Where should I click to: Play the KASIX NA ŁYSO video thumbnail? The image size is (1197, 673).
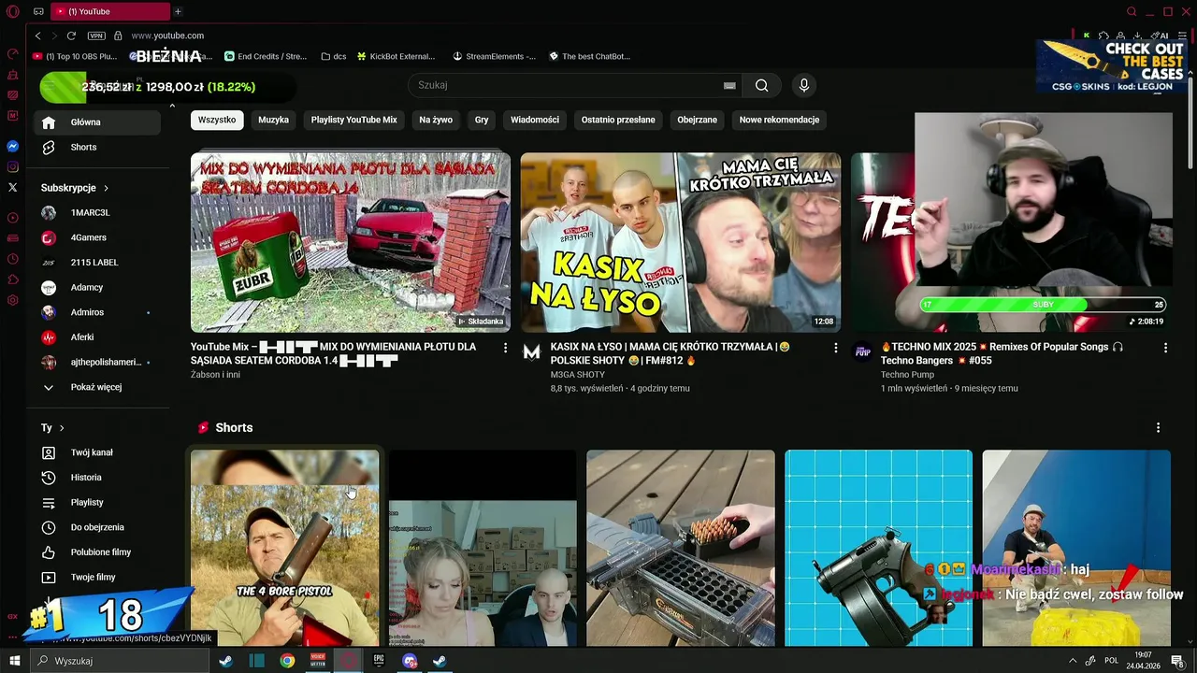(681, 242)
